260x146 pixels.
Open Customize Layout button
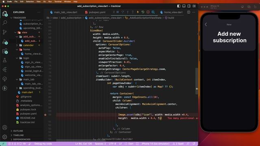(194, 6)
